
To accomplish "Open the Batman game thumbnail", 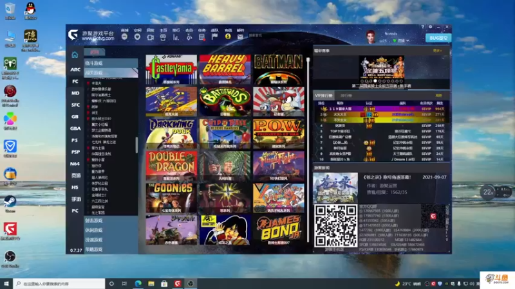I will [279, 69].
